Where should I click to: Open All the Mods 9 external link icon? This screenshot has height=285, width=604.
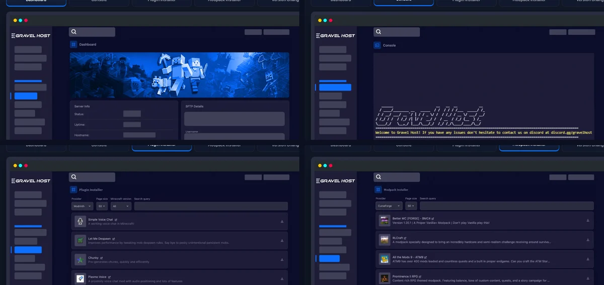(426, 256)
